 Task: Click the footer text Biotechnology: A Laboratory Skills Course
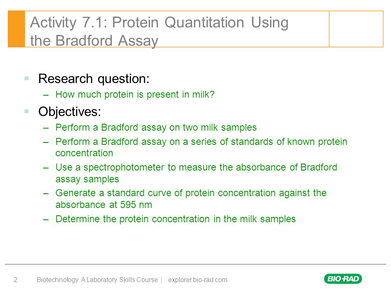tap(97, 280)
